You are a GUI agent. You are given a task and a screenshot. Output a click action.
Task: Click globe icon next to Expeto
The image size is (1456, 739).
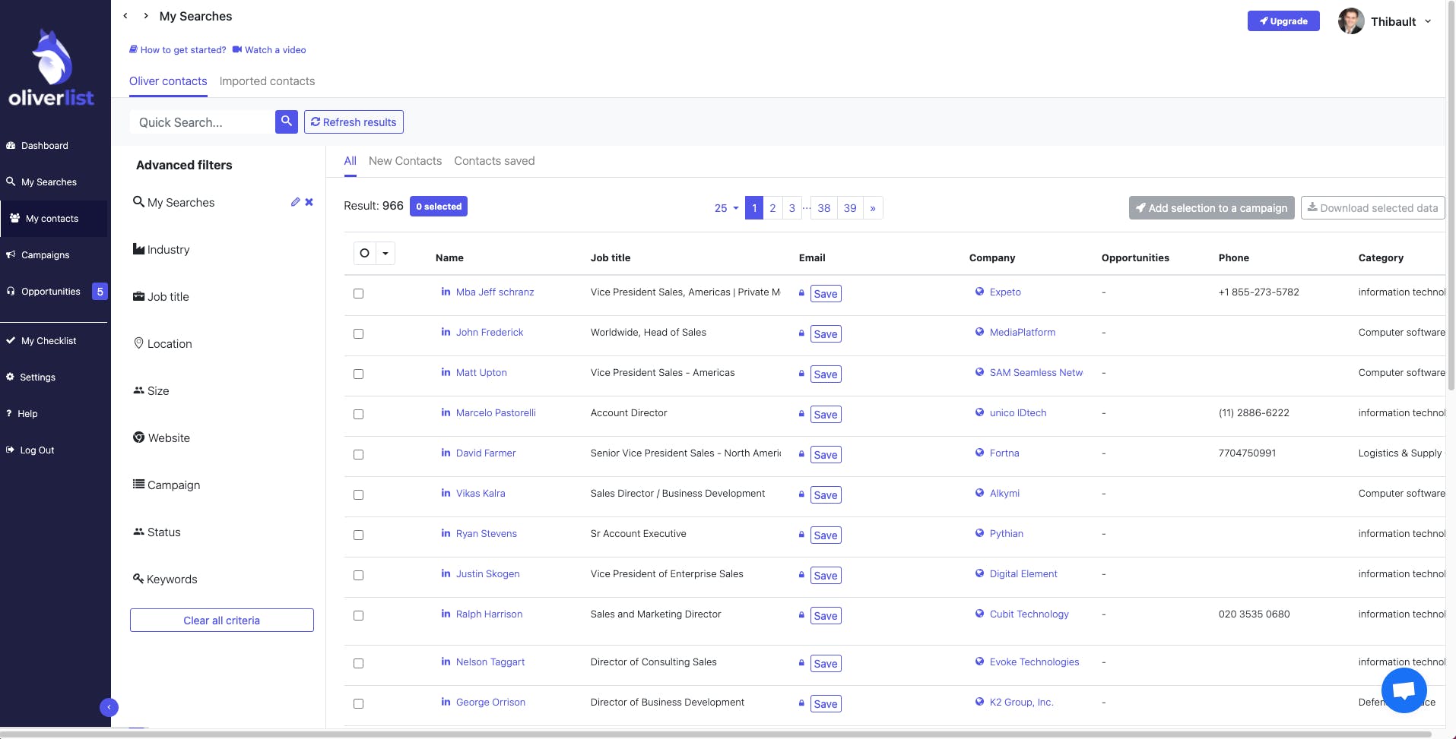click(x=979, y=292)
